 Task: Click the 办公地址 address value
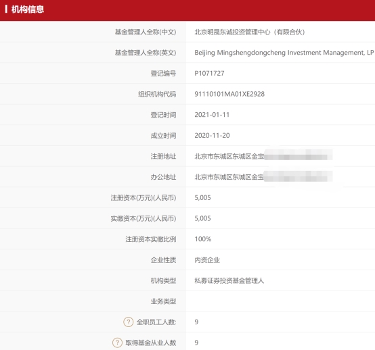coord(263,177)
